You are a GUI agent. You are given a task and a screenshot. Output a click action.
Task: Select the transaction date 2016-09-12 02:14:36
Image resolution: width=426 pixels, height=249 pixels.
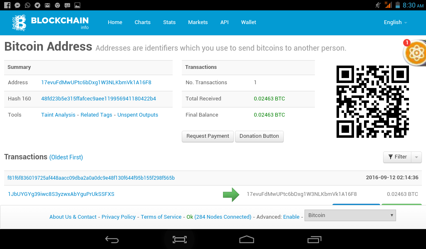coord(392,178)
